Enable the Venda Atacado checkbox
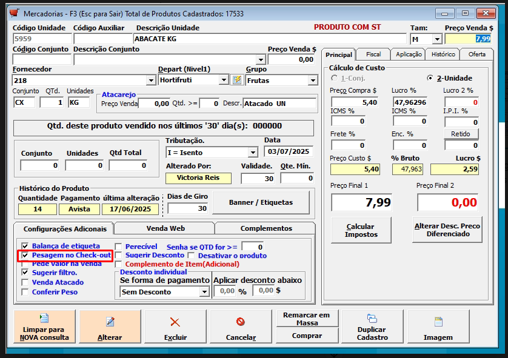 click(x=25, y=282)
